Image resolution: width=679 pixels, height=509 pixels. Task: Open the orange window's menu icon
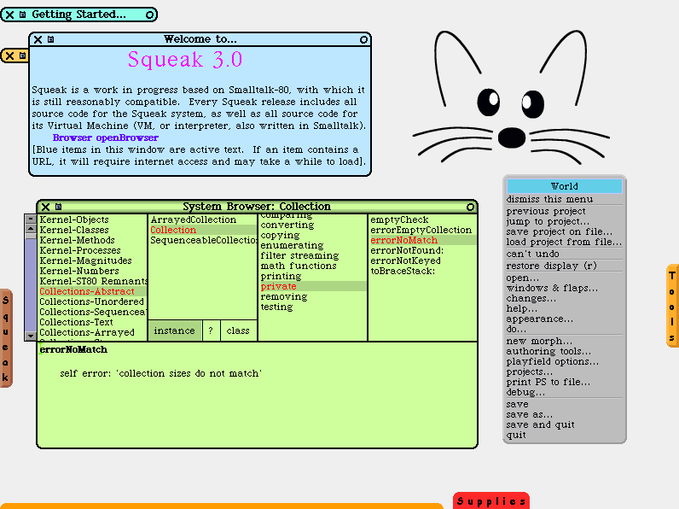(22, 56)
